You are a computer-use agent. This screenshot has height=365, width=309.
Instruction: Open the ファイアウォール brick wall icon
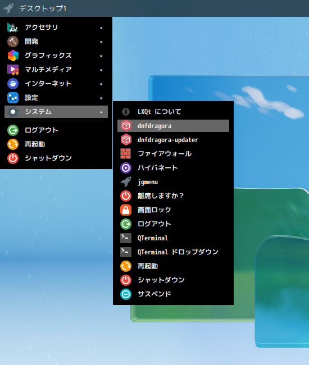pyautogui.click(x=126, y=154)
